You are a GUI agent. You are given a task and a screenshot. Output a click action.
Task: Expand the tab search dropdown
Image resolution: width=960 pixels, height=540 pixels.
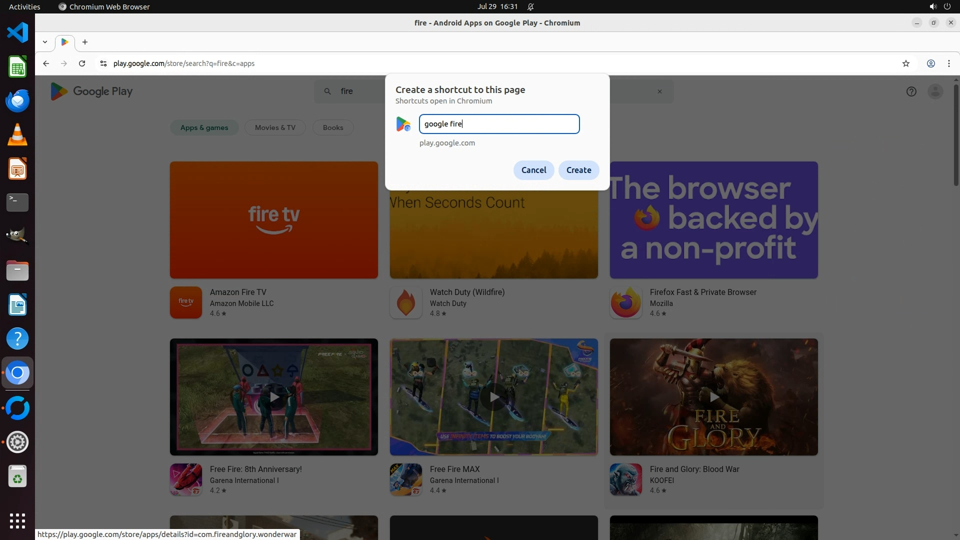click(45, 42)
